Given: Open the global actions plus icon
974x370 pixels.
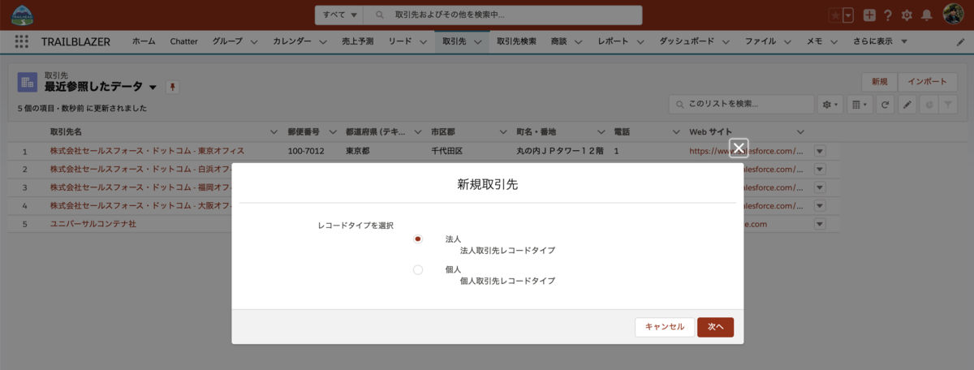Looking at the screenshot, I should click(869, 15).
